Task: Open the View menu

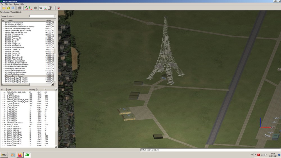Action: [x=11, y=4]
